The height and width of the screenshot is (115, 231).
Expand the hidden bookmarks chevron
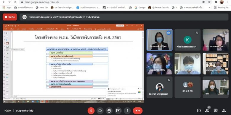209,8
